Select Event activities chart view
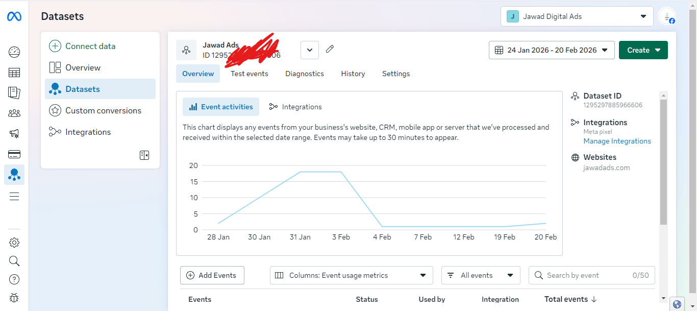697x311 pixels. (x=221, y=107)
